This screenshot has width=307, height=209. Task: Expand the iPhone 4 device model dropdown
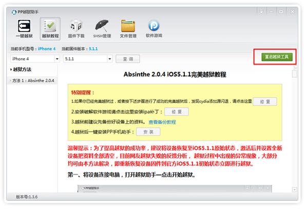[x=57, y=58]
